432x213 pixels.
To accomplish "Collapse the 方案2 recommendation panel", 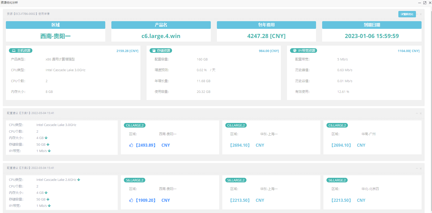I will tap(417, 168).
